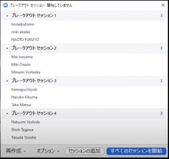The height and width of the screenshot is (159, 169).
Task: Open the 再作成 dropdown
Action: 16,151
